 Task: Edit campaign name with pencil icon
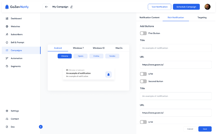pos(71,7)
